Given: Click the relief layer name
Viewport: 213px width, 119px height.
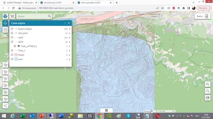Looking at the screenshot, I should (21, 37).
